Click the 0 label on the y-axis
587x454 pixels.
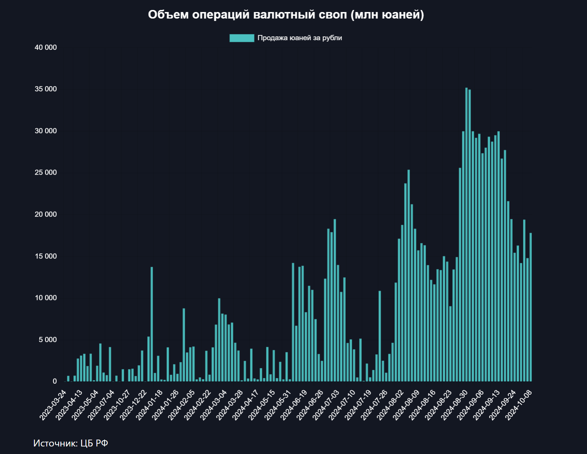[x=55, y=381]
